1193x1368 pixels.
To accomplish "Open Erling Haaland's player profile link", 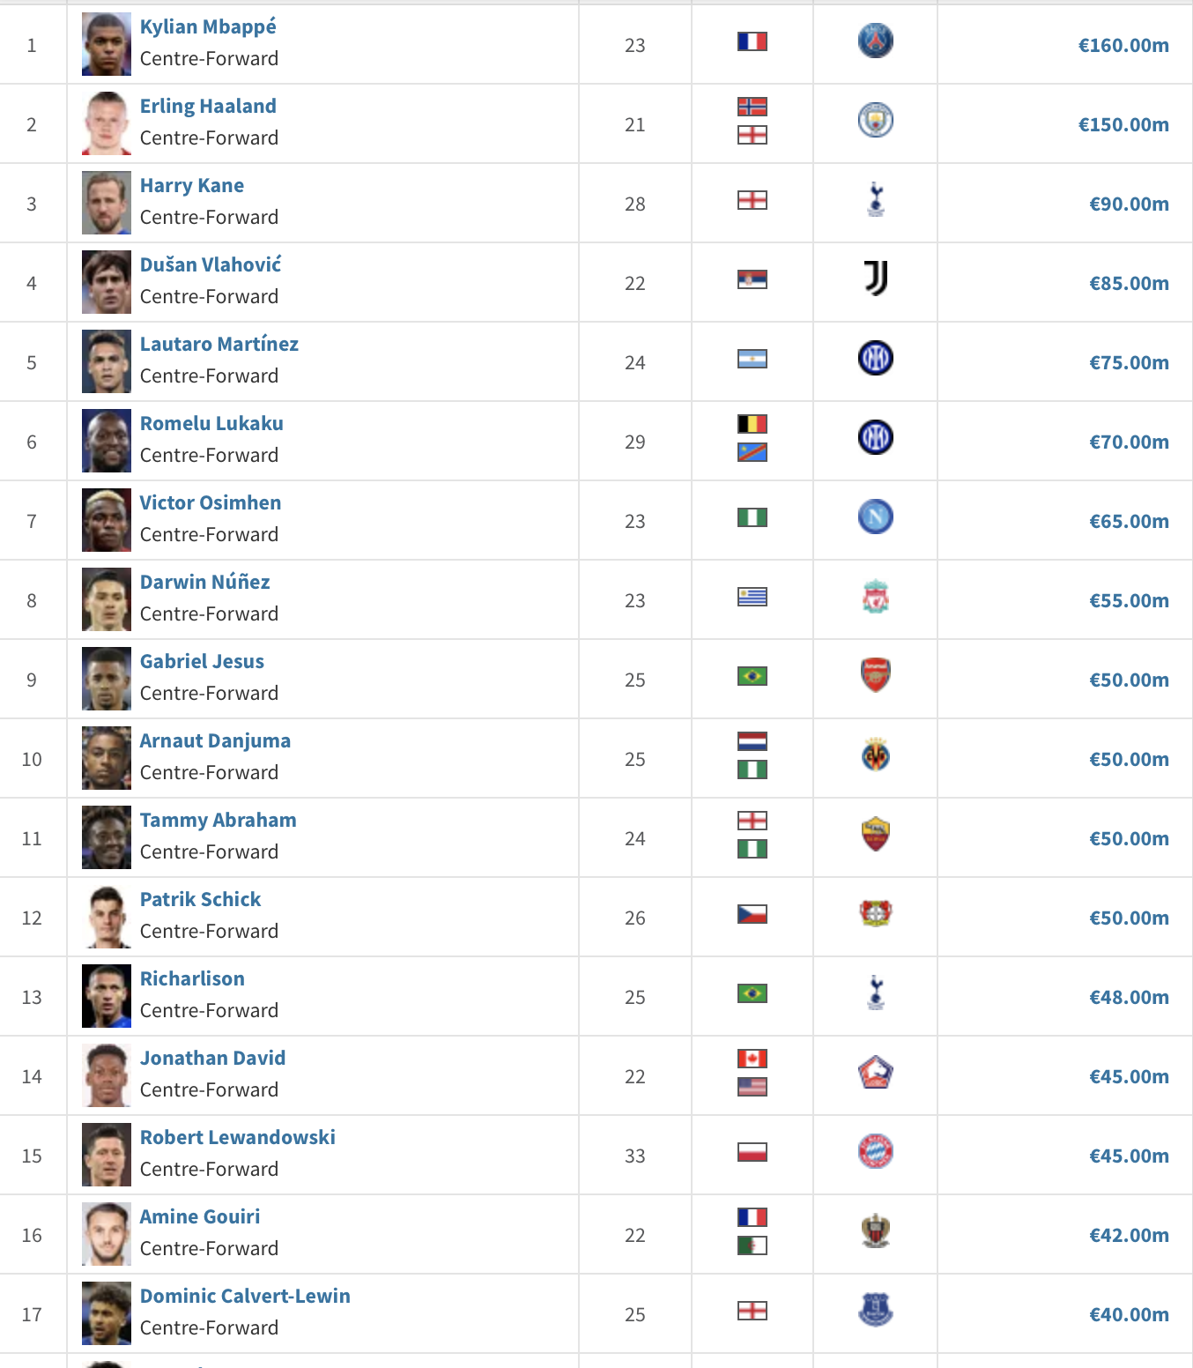I will pos(208,106).
